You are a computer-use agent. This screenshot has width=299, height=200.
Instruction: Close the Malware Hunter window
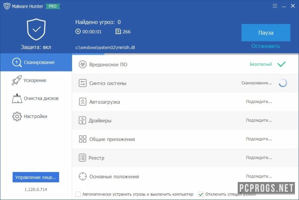(x=293, y=6)
